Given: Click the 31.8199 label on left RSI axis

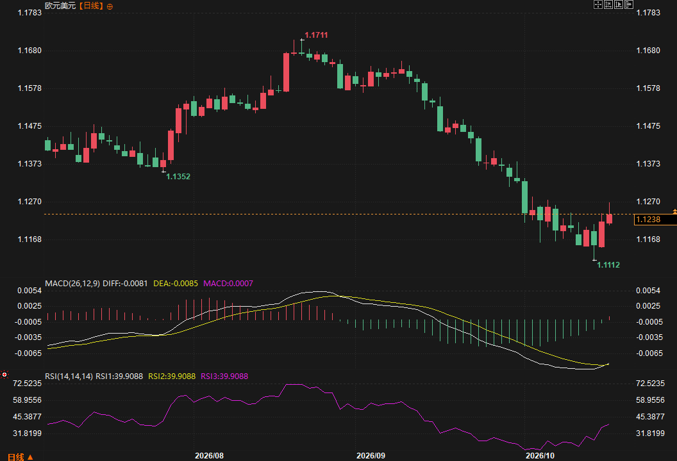Looking at the screenshot, I should (27, 433).
